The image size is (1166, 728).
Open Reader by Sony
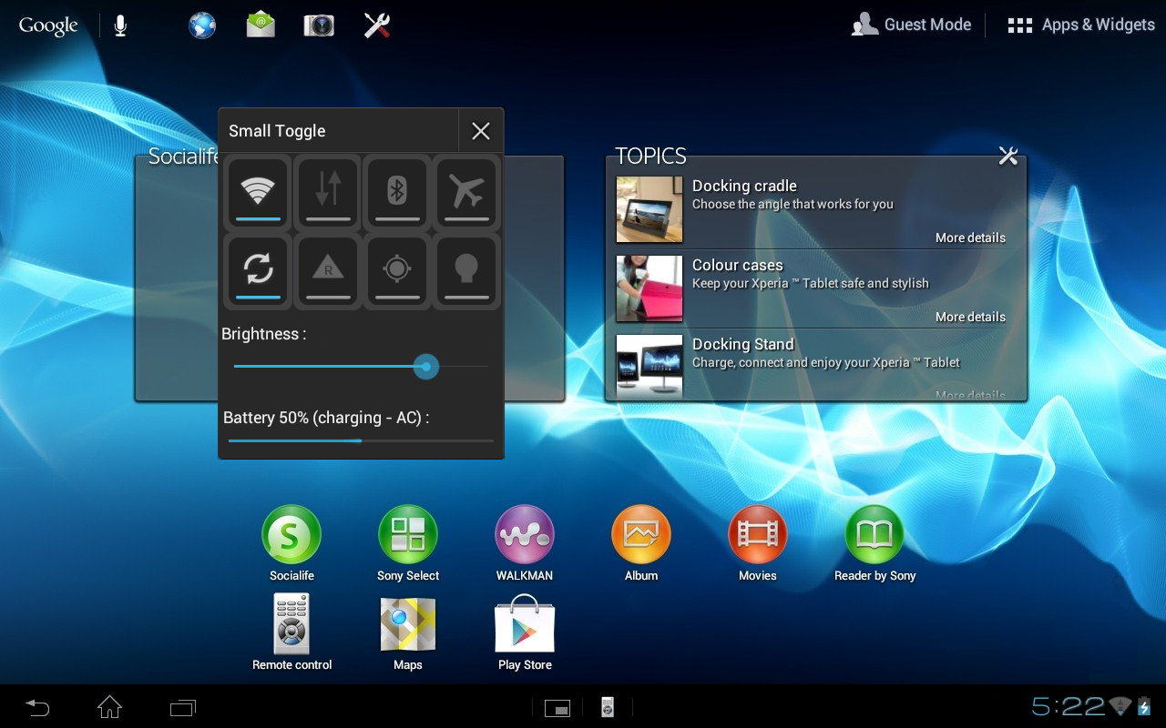tap(874, 535)
